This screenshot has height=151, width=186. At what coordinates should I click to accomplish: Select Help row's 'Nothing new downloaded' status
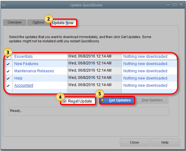click(145, 78)
